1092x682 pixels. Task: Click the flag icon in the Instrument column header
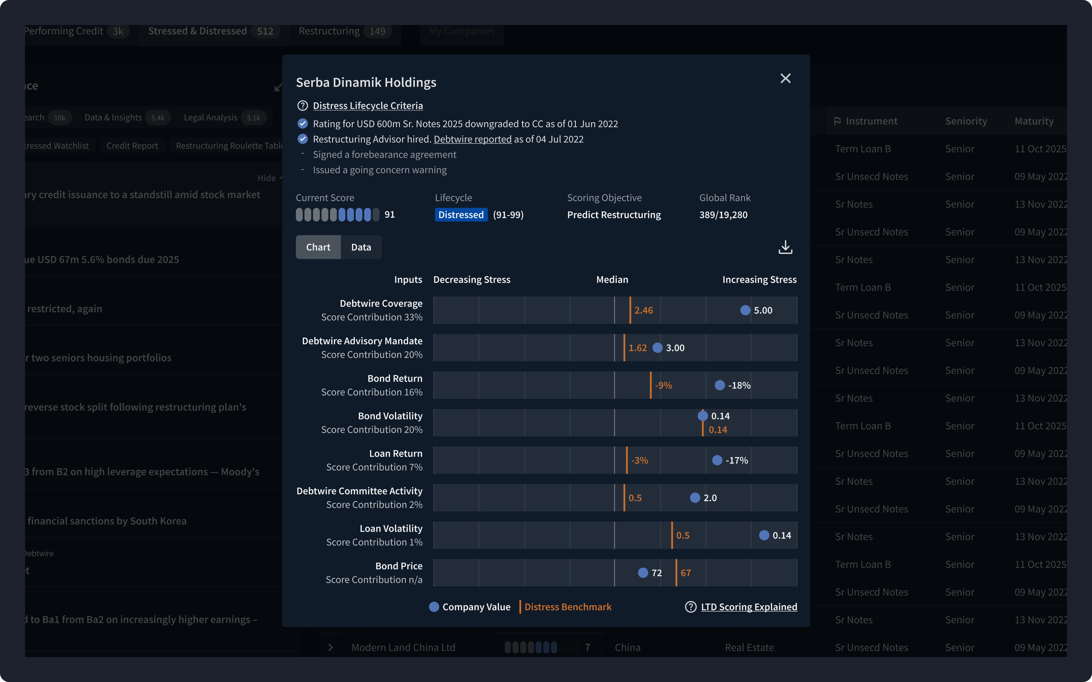[x=837, y=121]
